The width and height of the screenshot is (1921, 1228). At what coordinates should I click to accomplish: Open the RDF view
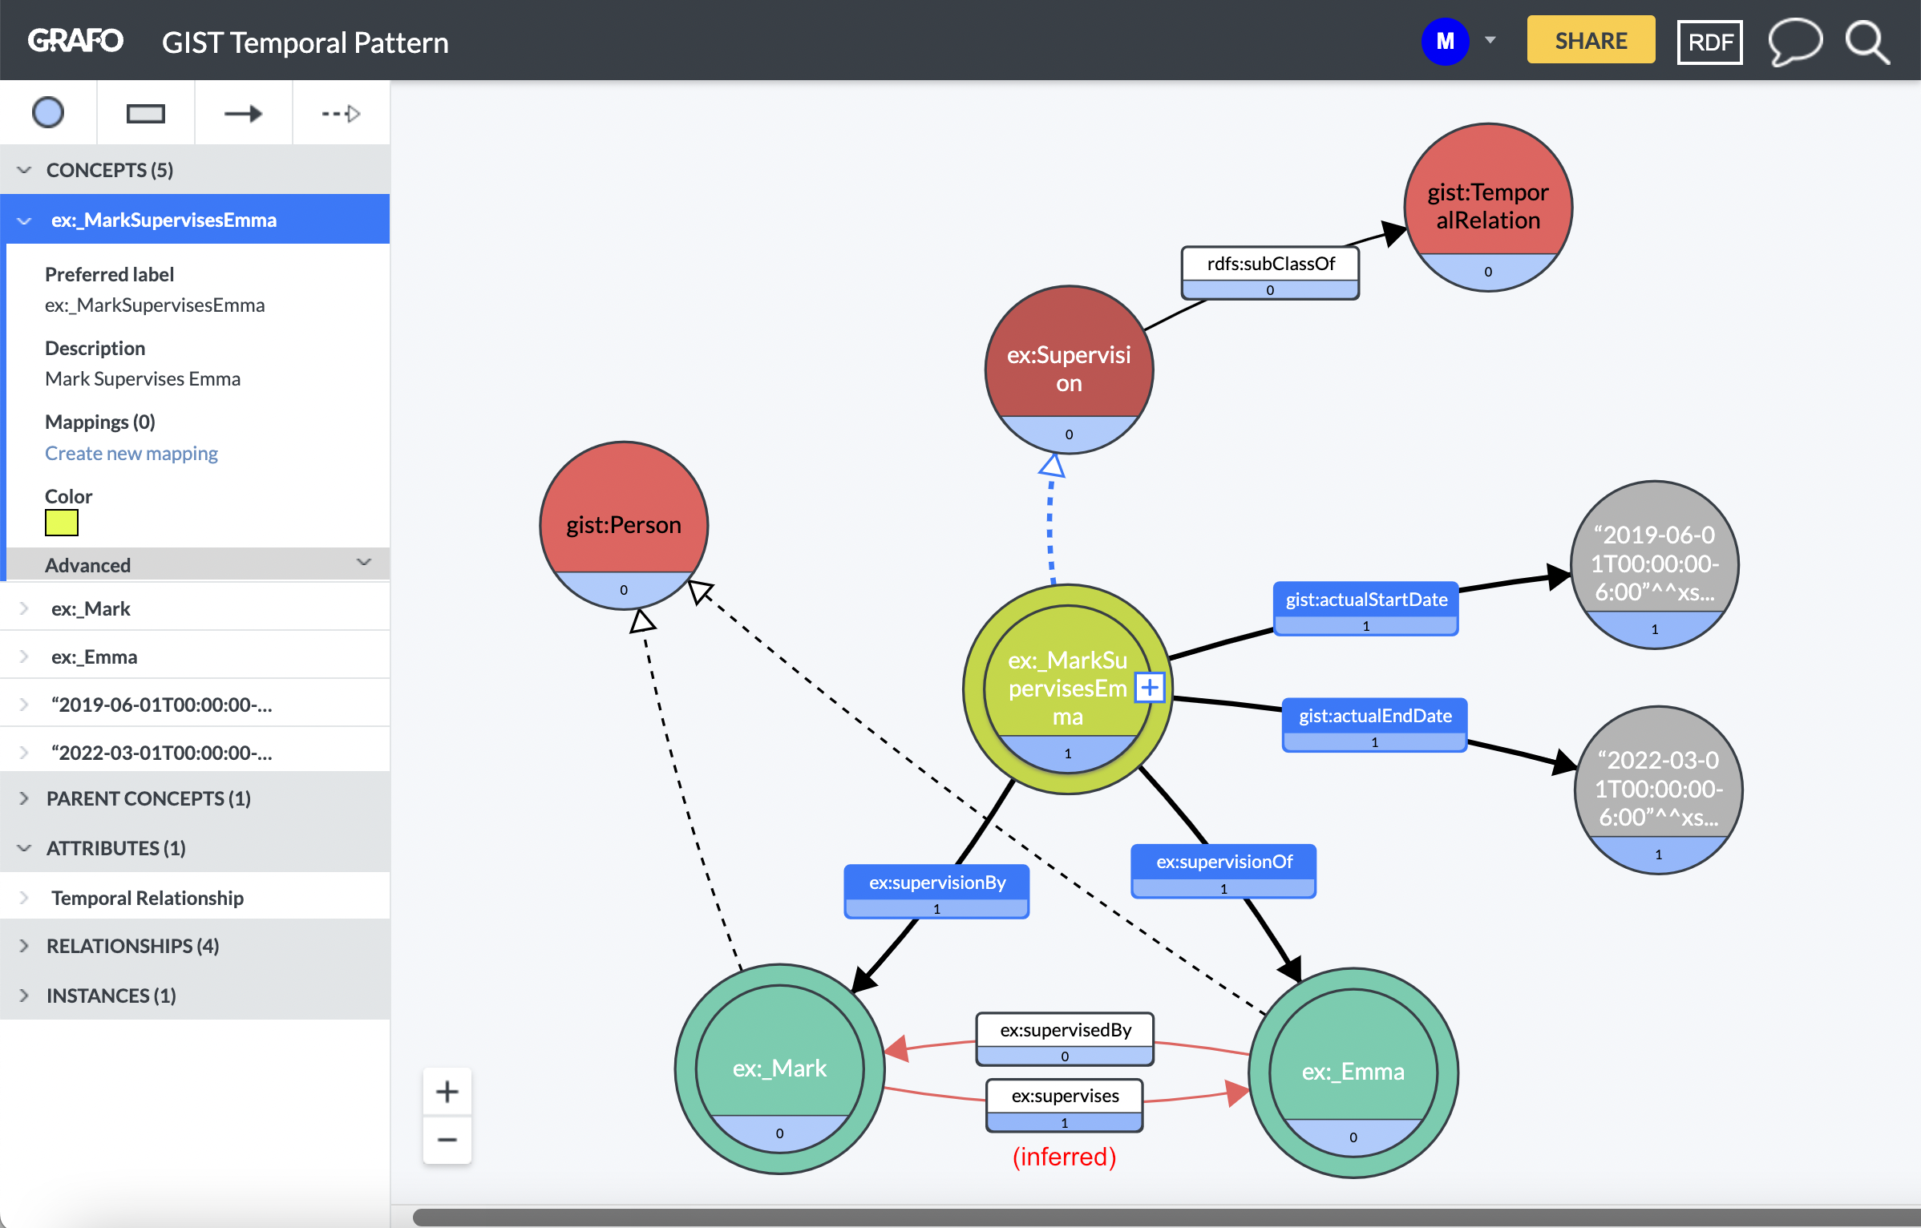(1709, 41)
